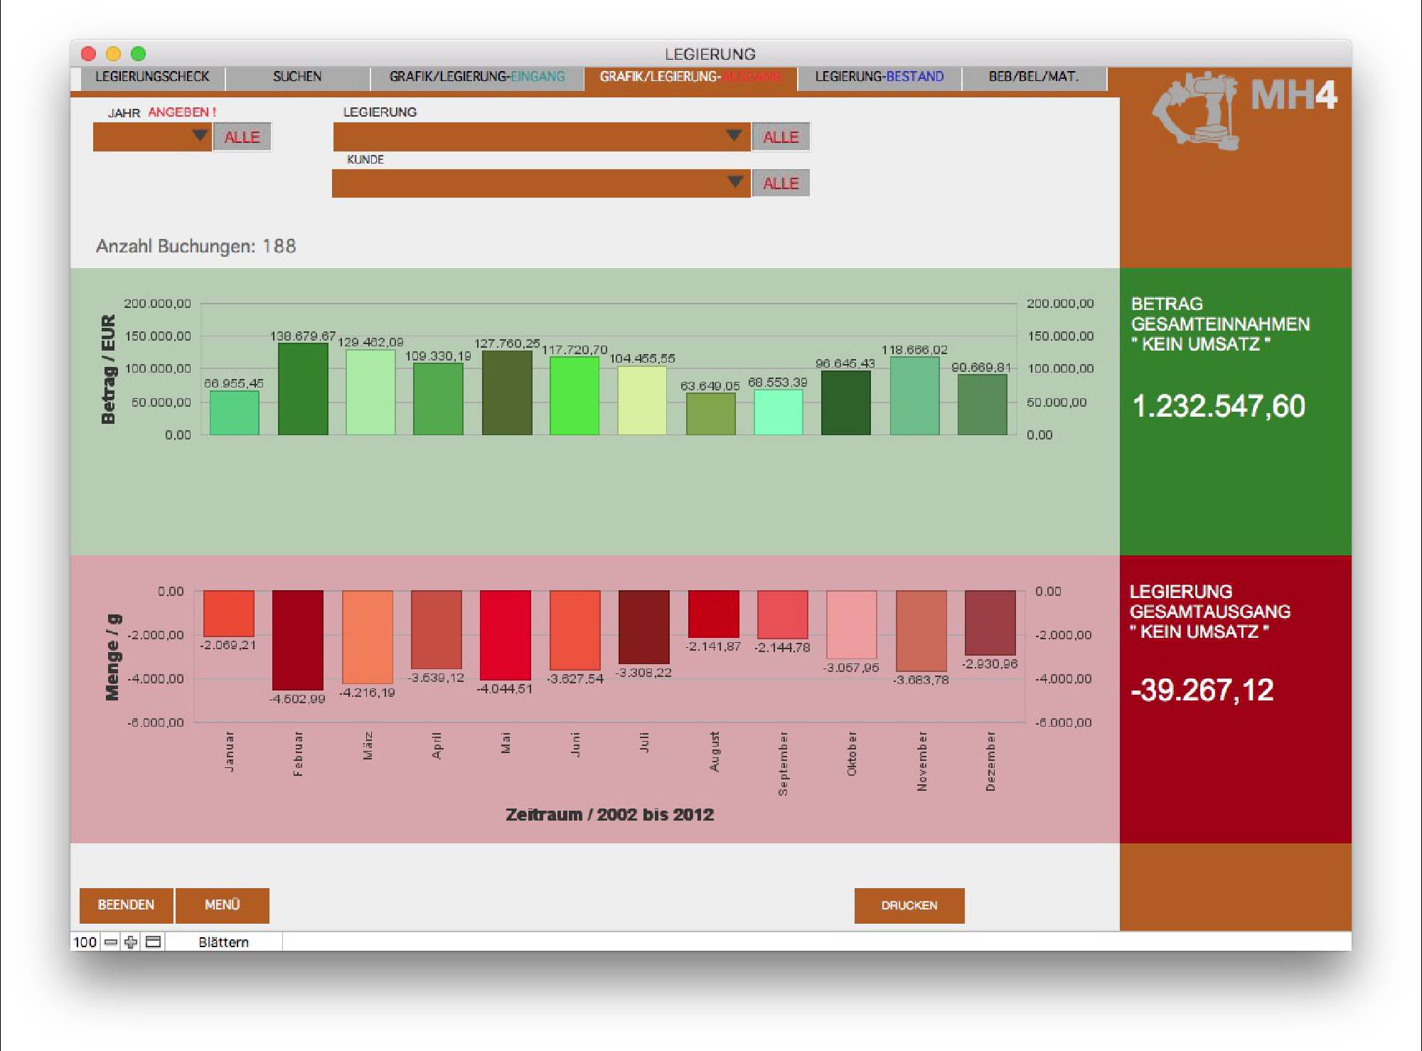Click the Drucken button

pos(909,905)
